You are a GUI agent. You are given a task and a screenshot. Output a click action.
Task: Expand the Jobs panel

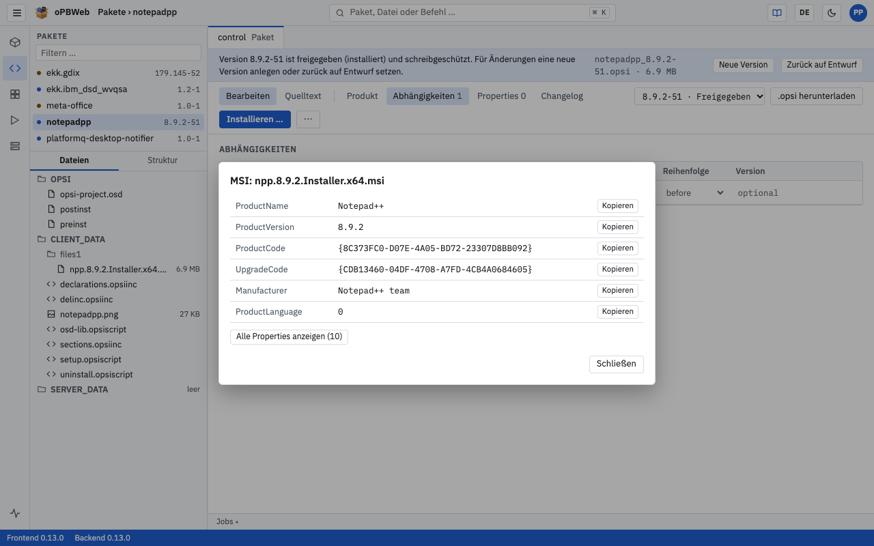coord(227,521)
